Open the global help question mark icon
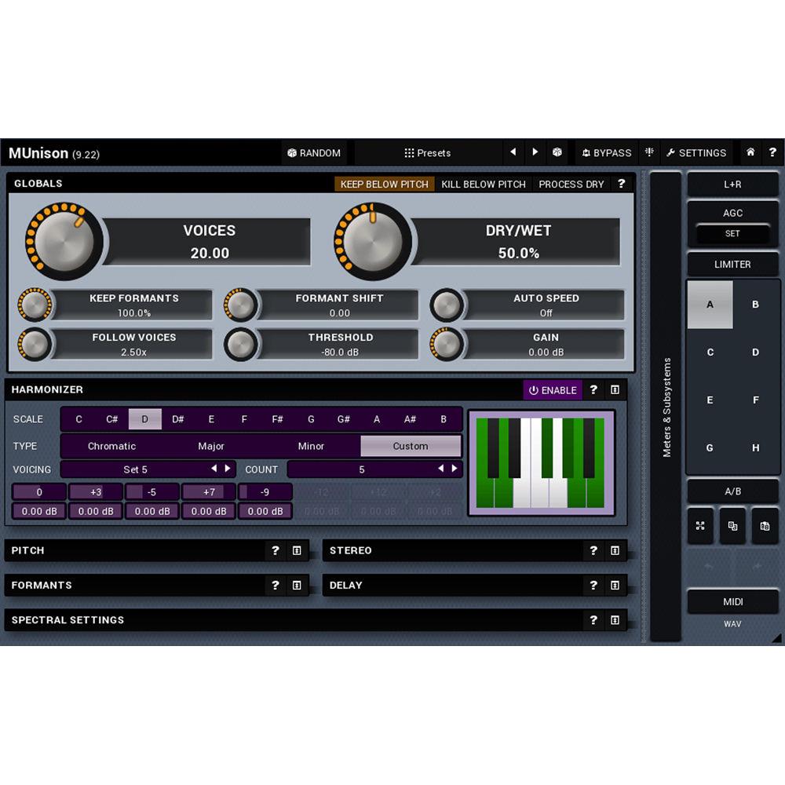Screen dimensions: 785x785 pyautogui.click(x=773, y=152)
